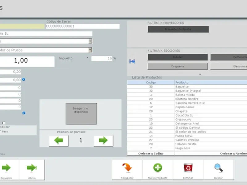Select Carolina Herrera 212 row
This screenshot has height=185, width=247.
click(x=187, y=103)
